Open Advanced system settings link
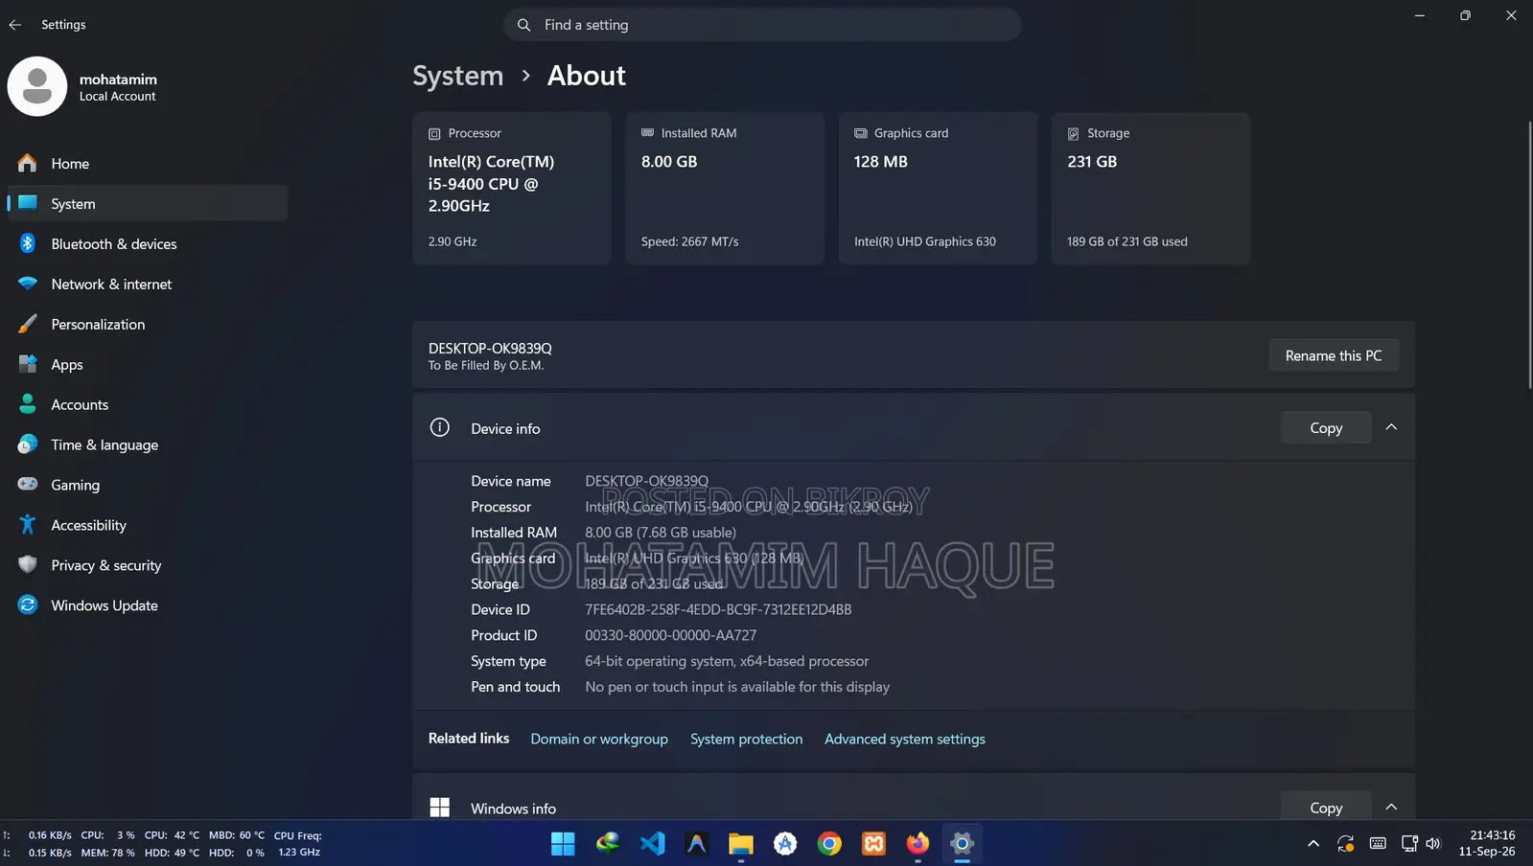This screenshot has width=1533, height=866. 905,739
